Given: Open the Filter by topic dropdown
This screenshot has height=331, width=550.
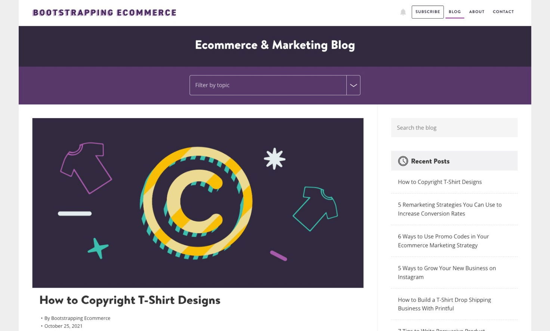Looking at the screenshot, I should click(268, 85).
